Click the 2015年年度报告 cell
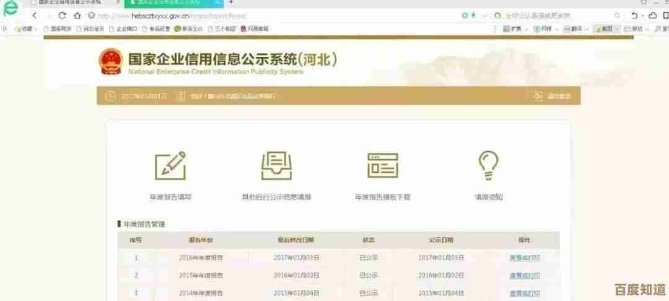The image size is (669, 301). point(201,276)
